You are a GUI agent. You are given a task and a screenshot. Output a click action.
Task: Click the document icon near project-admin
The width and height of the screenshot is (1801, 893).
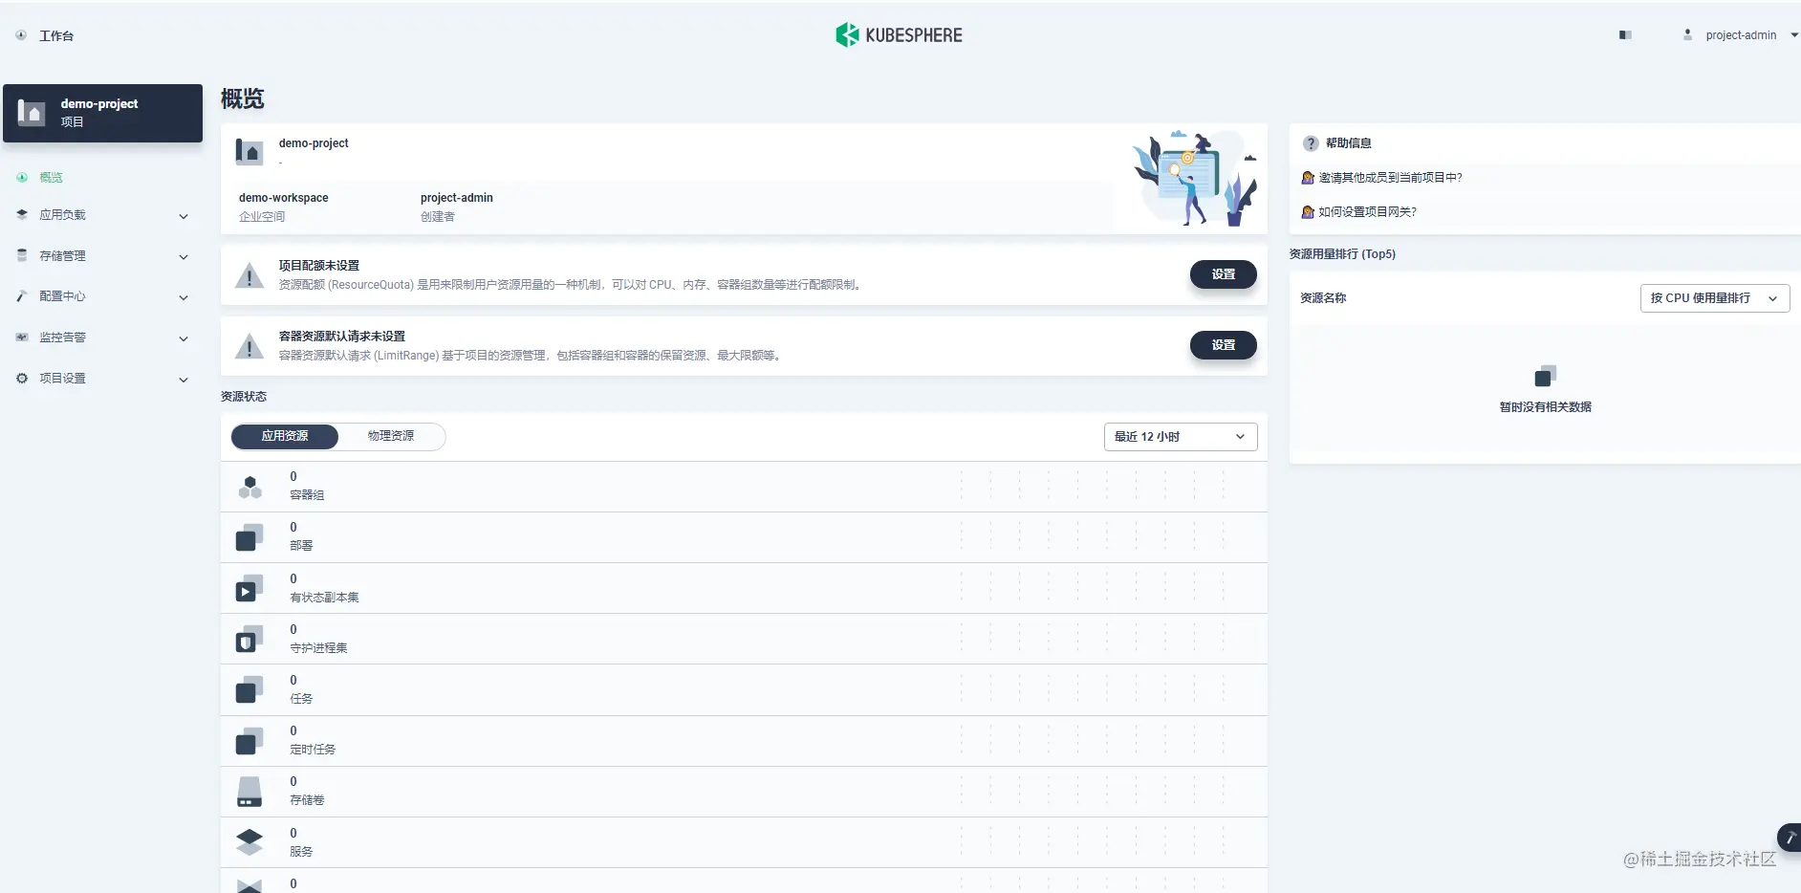1625,35
